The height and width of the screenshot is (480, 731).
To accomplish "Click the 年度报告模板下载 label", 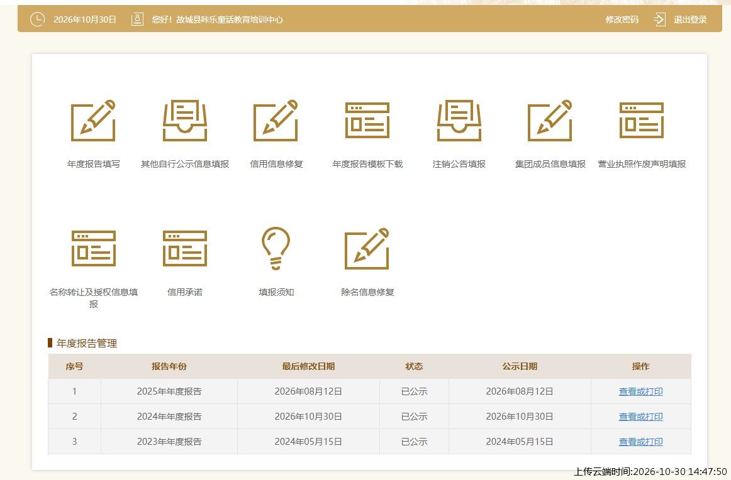I will click(367, 164).
